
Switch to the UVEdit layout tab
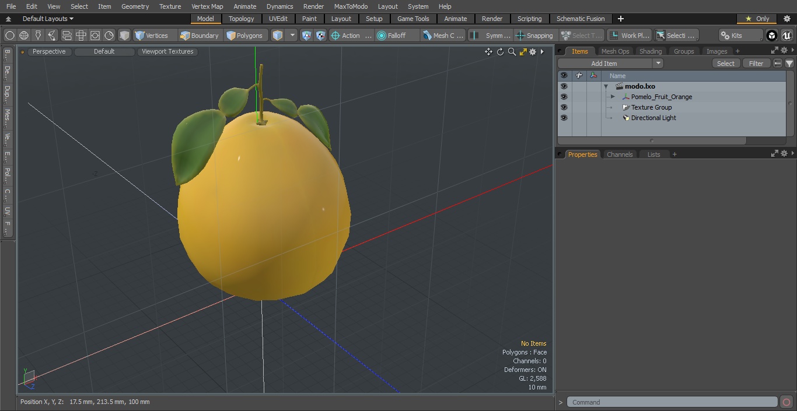tap(278, 19)
